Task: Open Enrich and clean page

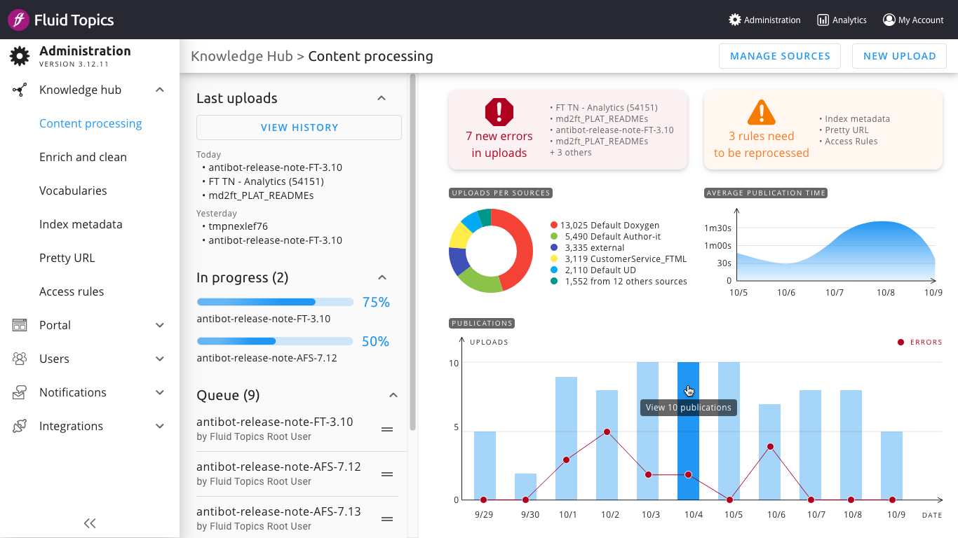Action: (83, 157)
